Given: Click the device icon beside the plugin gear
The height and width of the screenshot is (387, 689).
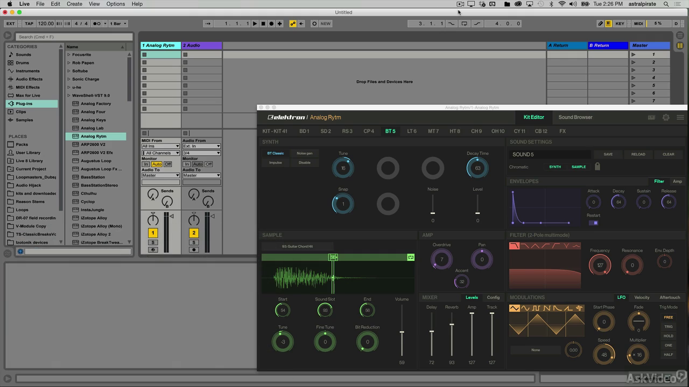Looking at the screenshot, I should pyautogui.click(x=651, y=117).
